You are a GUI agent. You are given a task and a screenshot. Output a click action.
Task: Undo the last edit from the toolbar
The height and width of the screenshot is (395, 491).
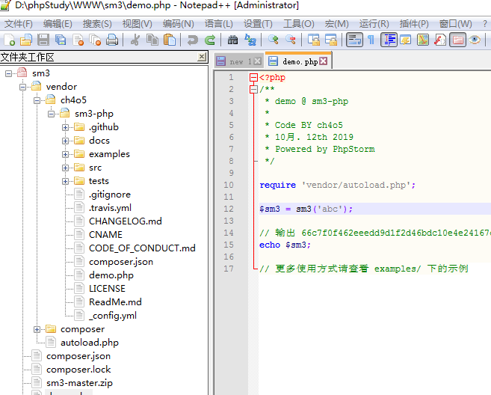coord(192,40)
